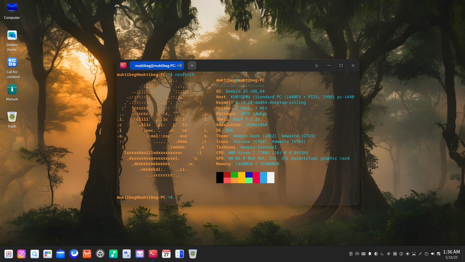Click the 'Theme: deepin-dark' line

click(266, 136)
